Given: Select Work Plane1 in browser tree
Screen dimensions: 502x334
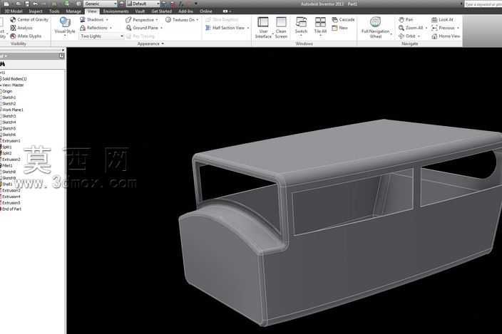Looking at the screenshot, I should pyautogui.click(x=12, y=110).
